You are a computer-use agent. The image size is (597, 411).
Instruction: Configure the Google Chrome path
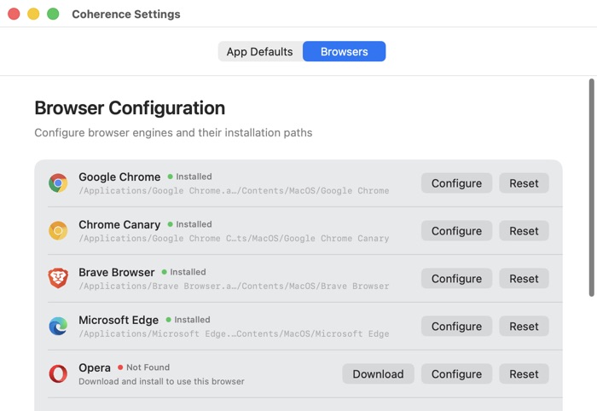[x=456, y=183]
